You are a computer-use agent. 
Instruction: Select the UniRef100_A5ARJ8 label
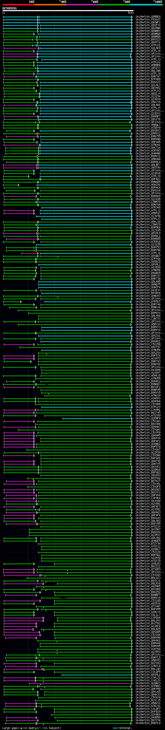coord(148,375)
